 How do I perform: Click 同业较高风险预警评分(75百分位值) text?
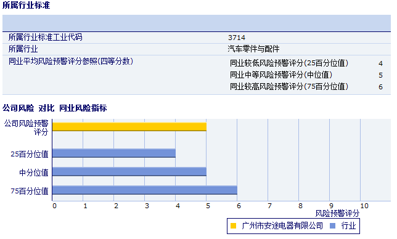click(289, 86)
